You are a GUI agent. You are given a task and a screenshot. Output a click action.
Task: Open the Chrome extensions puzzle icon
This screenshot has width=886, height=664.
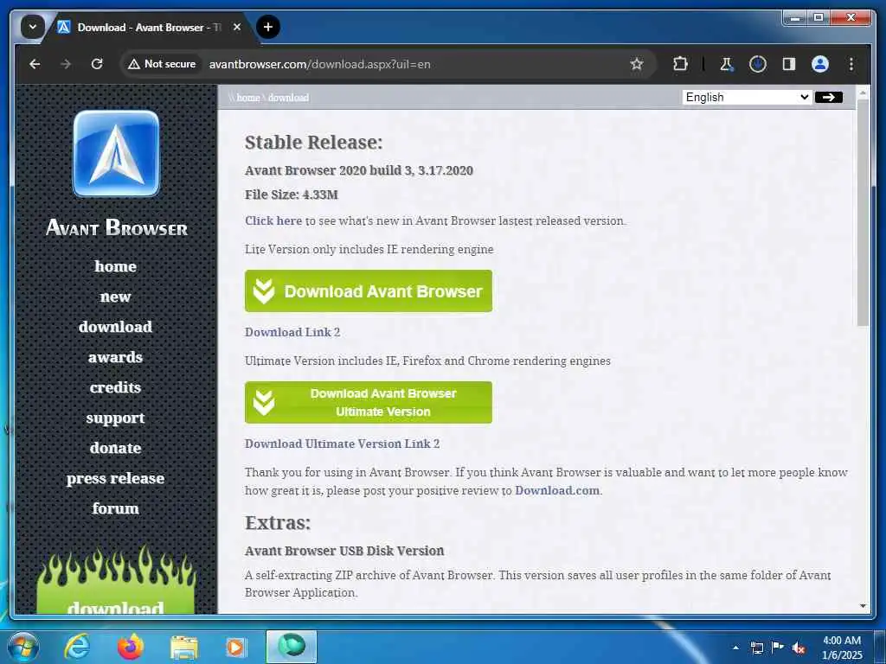[680, 64]
